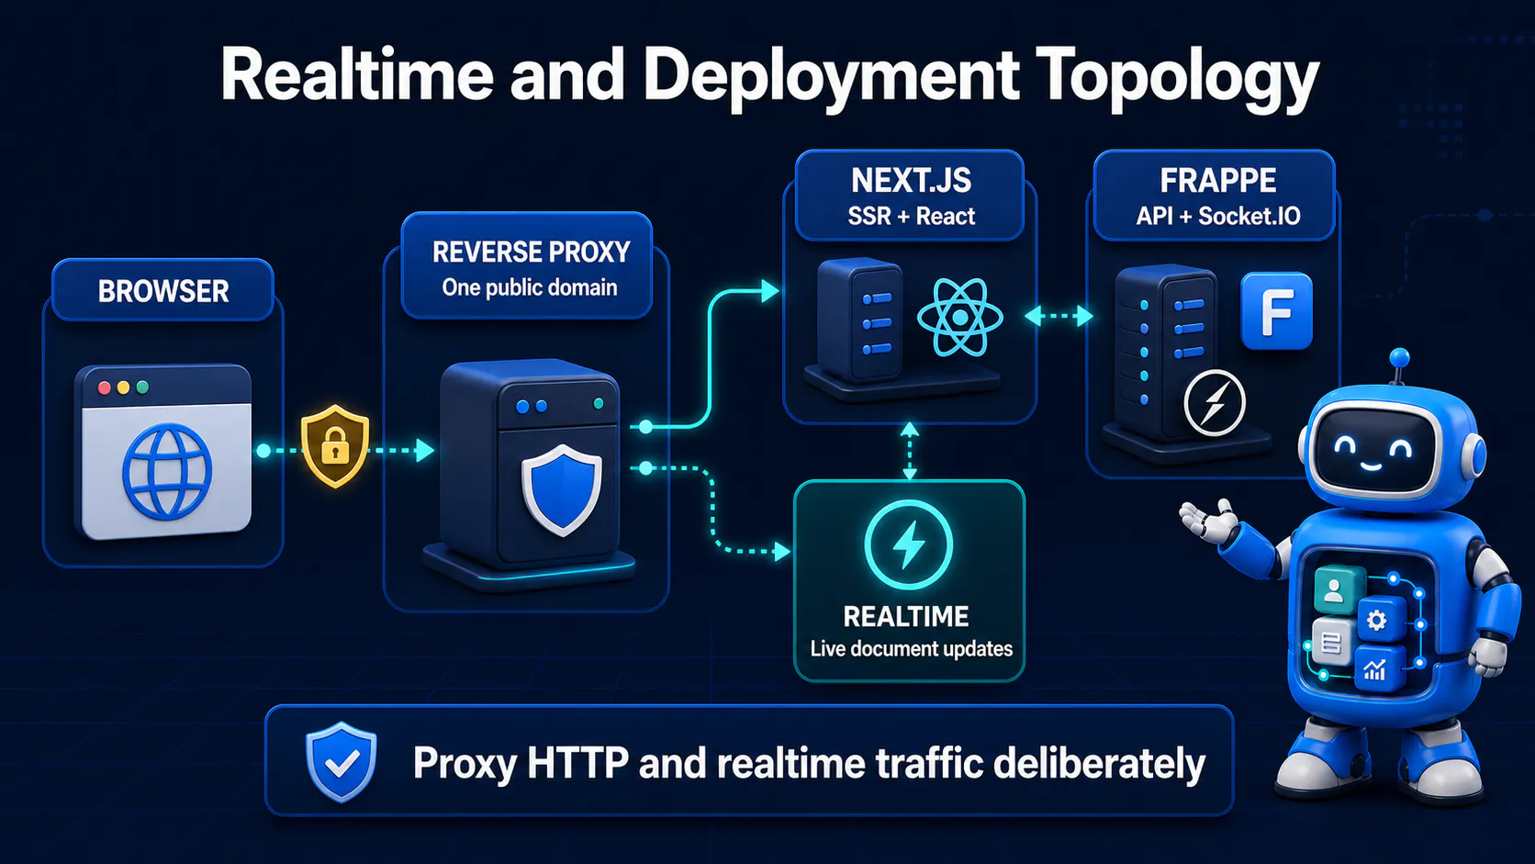Click the browser window globe icon
Viewport: 1535px width, 864px height.
coord(167,472)
